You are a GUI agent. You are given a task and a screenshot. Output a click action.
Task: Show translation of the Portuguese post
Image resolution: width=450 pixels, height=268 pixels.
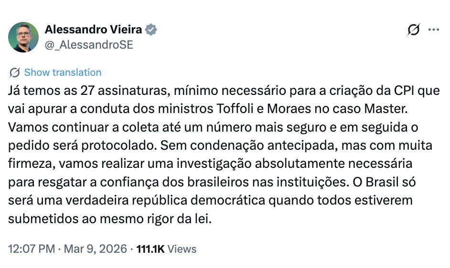63,72
